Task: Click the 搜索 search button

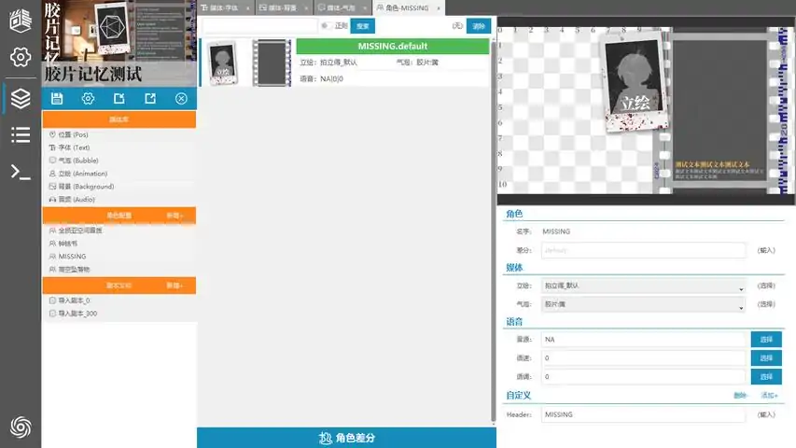Action: tap(364, 26)
